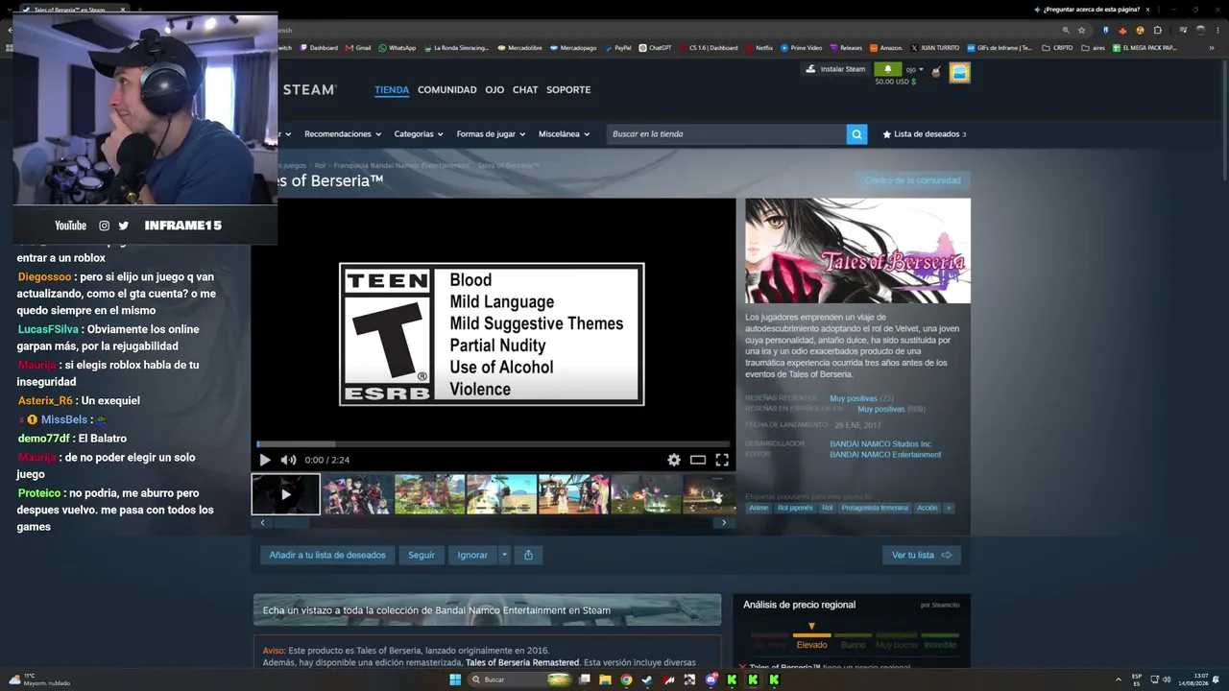Open Chrome from the taskbar
This screenshot has height=691, width=1229.
coord(626,679)
